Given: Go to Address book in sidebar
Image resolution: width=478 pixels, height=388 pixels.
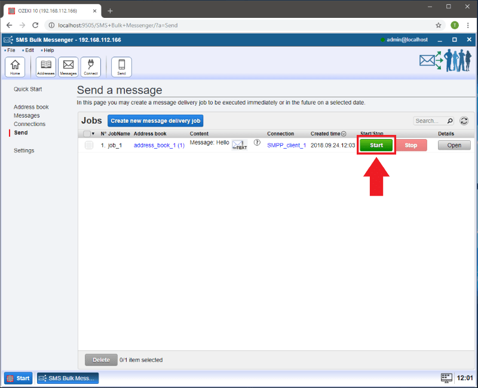Looking at the screenshot, I should tap(31, 107).
